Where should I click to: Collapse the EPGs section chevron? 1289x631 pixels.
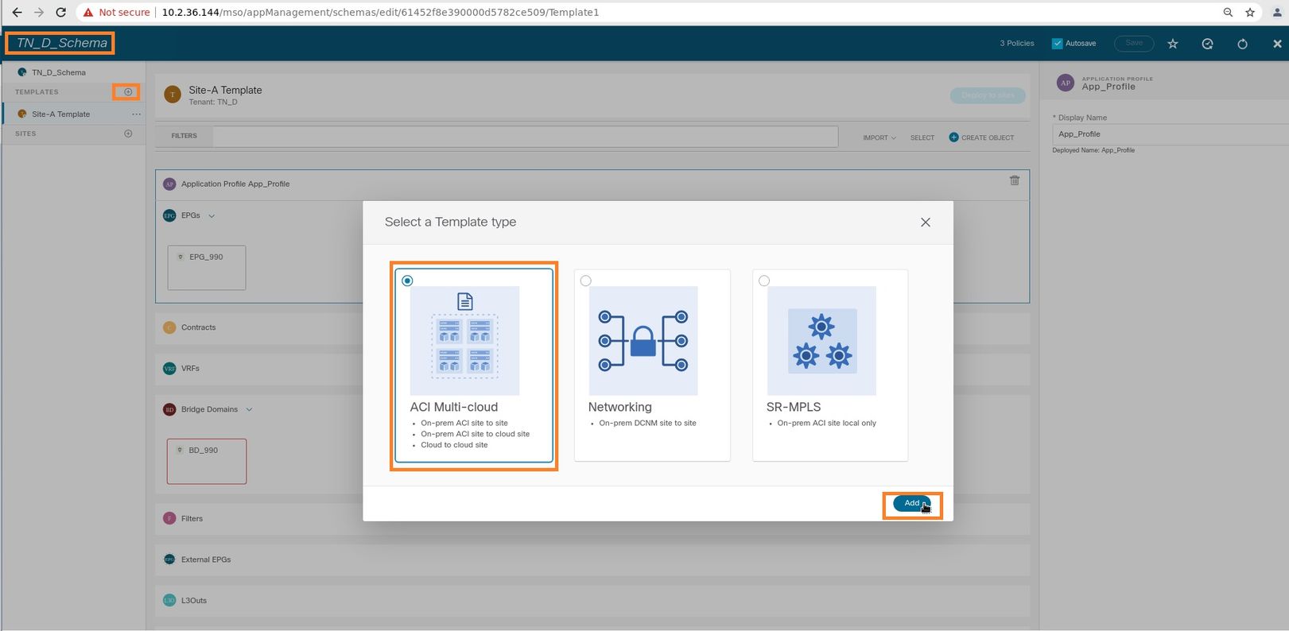coord(212,216)
